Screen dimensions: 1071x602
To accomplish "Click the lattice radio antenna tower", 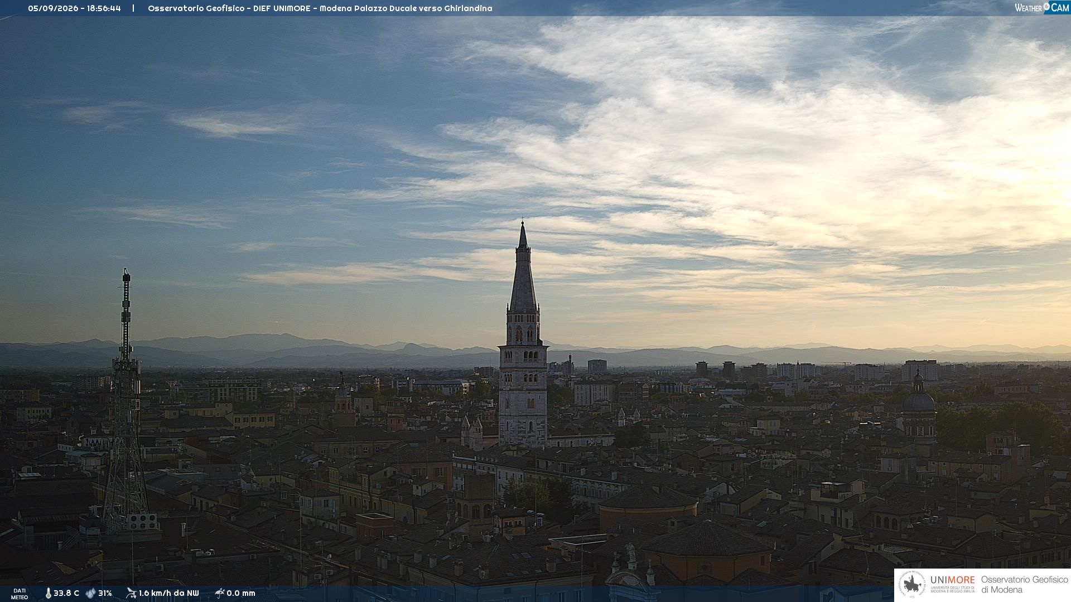I will pyautogui.click(x=126, y=401).
